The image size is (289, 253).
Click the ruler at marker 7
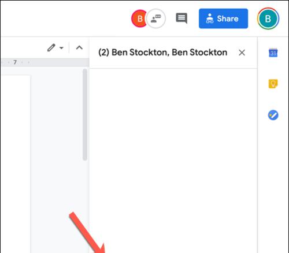[15, 62]
